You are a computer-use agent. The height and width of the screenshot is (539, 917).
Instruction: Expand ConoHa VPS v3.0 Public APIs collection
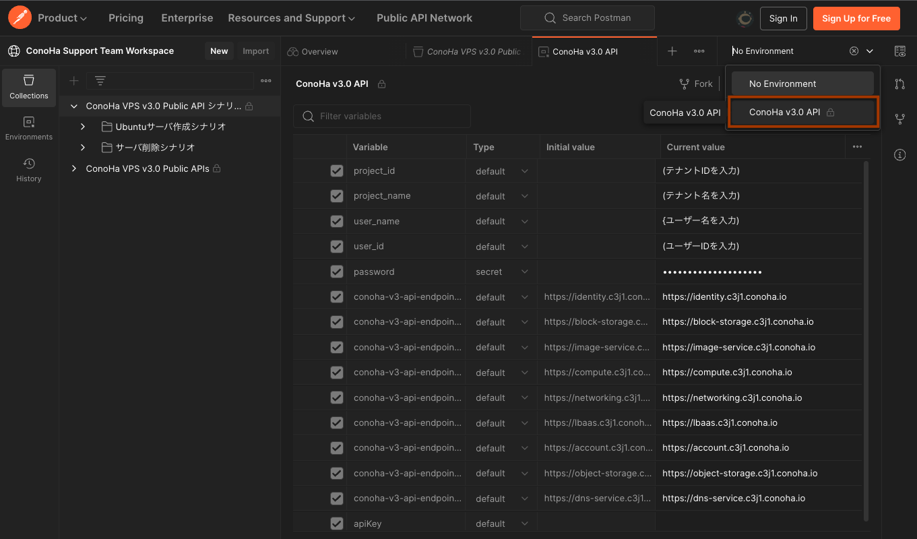click(74, 168)
